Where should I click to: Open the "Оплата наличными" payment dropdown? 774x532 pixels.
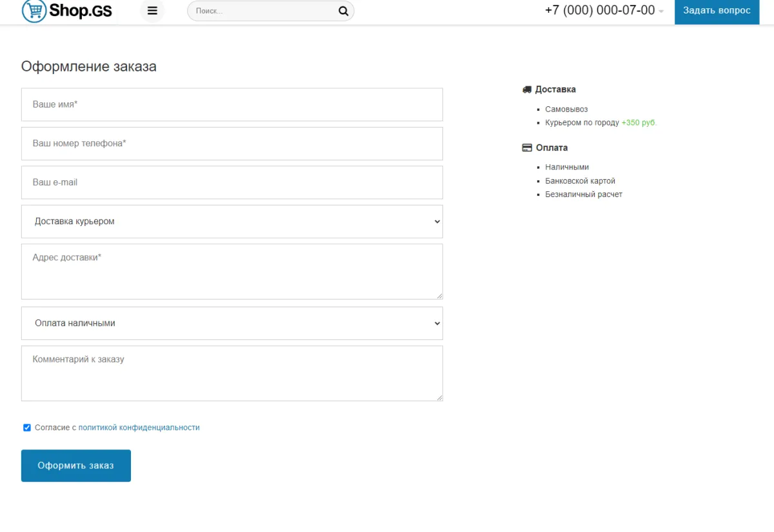click(x=232, y=323)
